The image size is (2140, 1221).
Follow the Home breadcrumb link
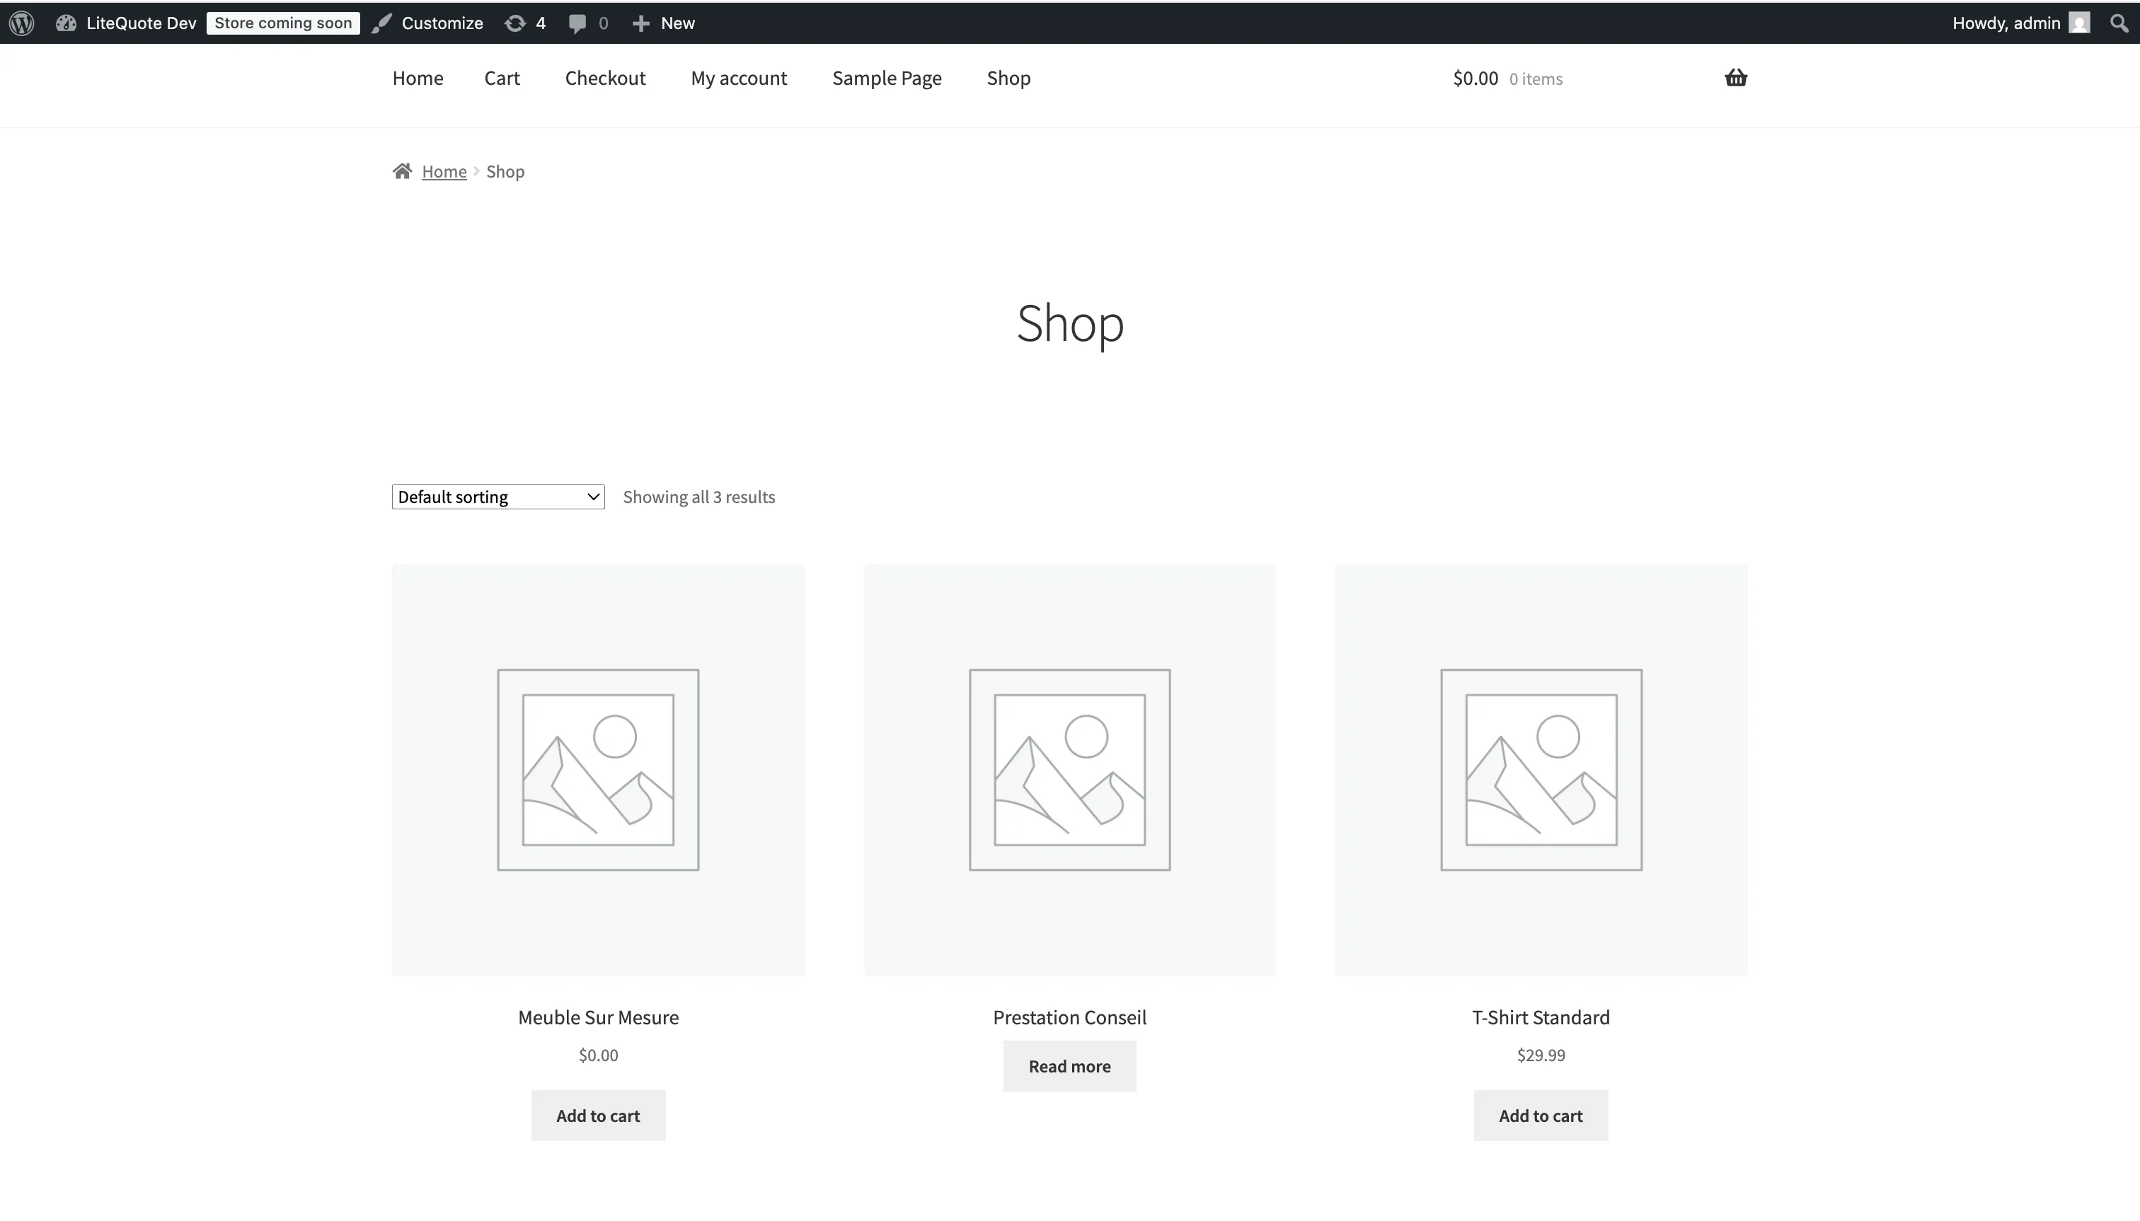click(x=444, y=171)
